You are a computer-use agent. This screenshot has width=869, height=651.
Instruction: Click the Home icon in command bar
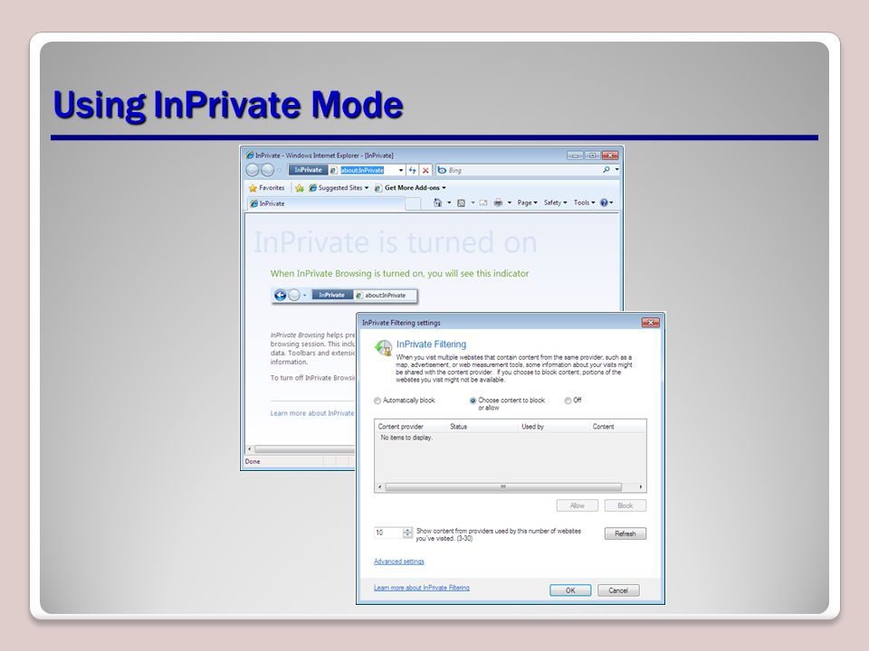click(x=438, y=203)
